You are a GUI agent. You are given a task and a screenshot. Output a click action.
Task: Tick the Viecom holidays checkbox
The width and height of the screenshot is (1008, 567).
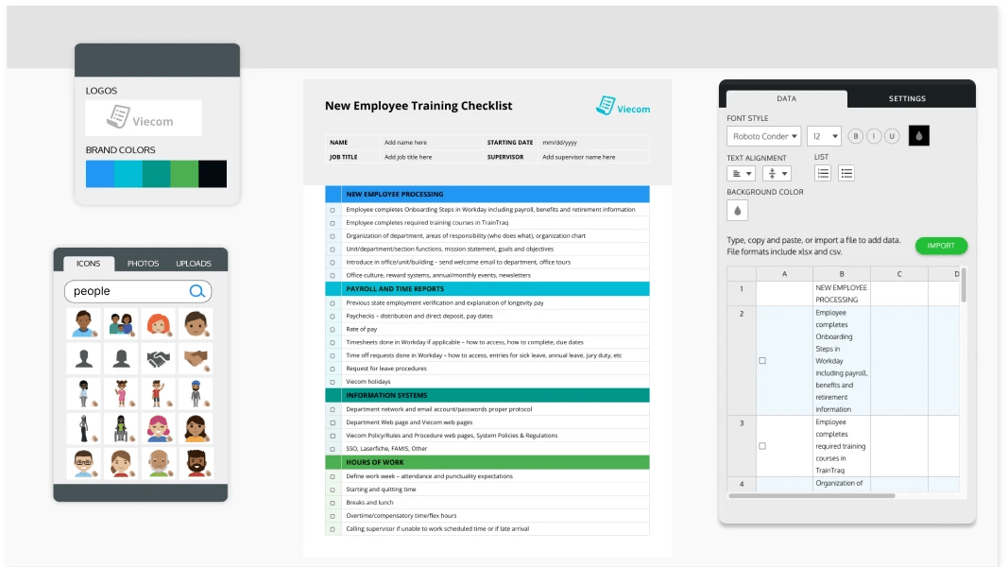click(x=333, y=383)
